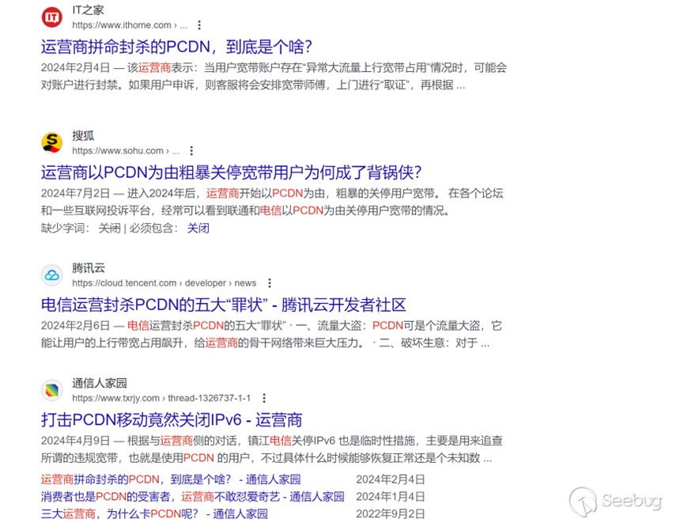The height and width of the screenshot is (523, 684).
Task: Open the three-dot menu on the 腾讯云 result
Action: click(x=269, y=282)
